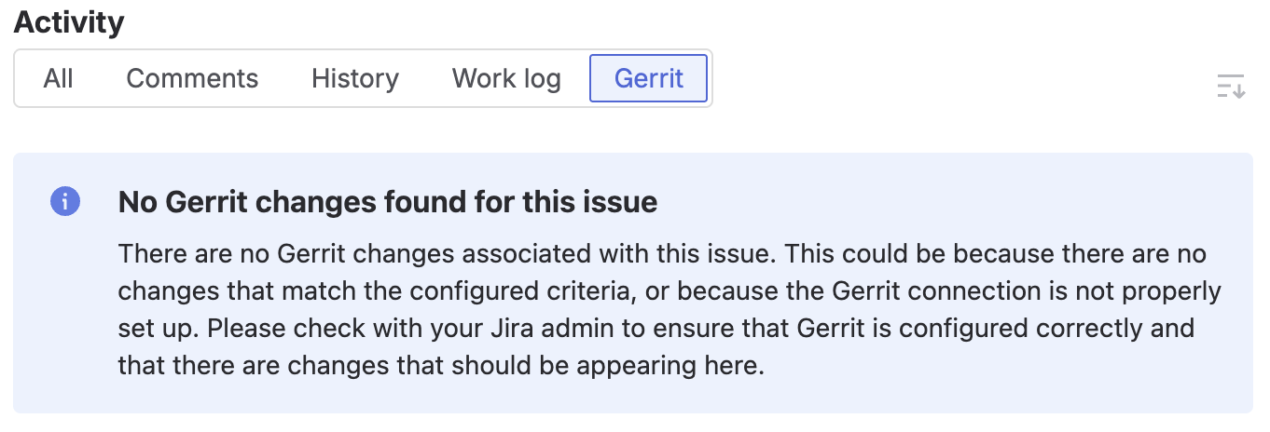Viewport: 1270px width, 432px height.
Task: Click the line ending "appearing here."
Action: [x=441, y=366]
